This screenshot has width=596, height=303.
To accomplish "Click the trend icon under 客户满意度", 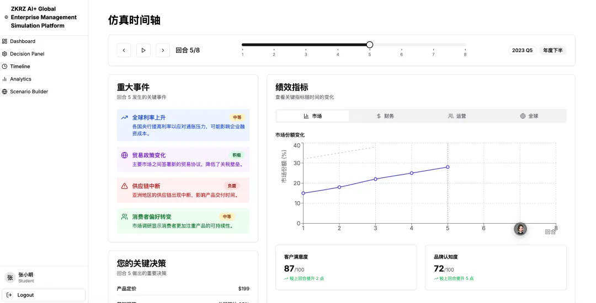I will [x=286, y=278].
